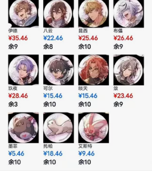Open the 昆西 blond character badge
The image size is (152, 171).
[93, 14]
